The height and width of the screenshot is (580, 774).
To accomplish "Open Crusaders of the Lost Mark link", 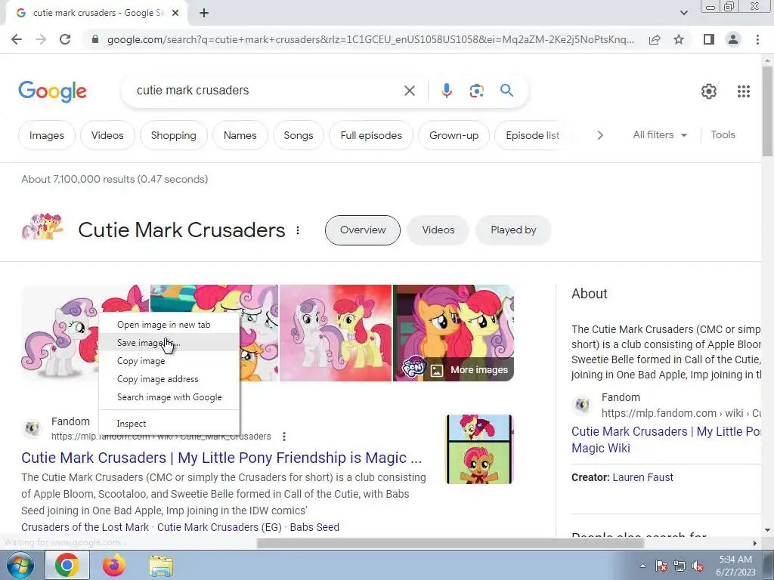I will (85, 527).
